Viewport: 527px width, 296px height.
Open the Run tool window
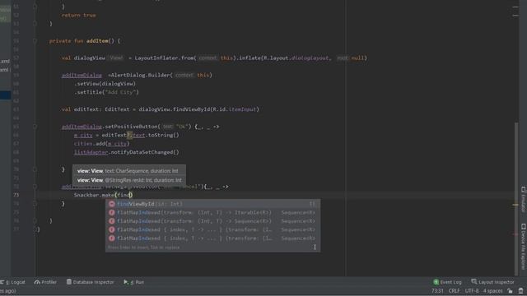133,282
